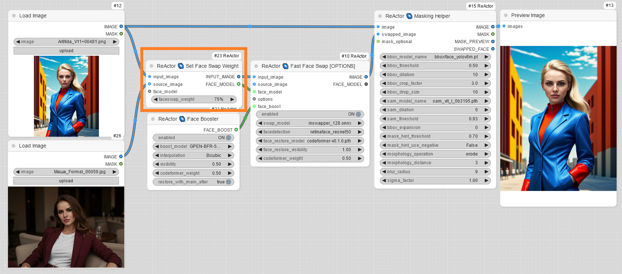Click the #23 ReActor badge above Set Face Swap Weight

pos(226,56)
